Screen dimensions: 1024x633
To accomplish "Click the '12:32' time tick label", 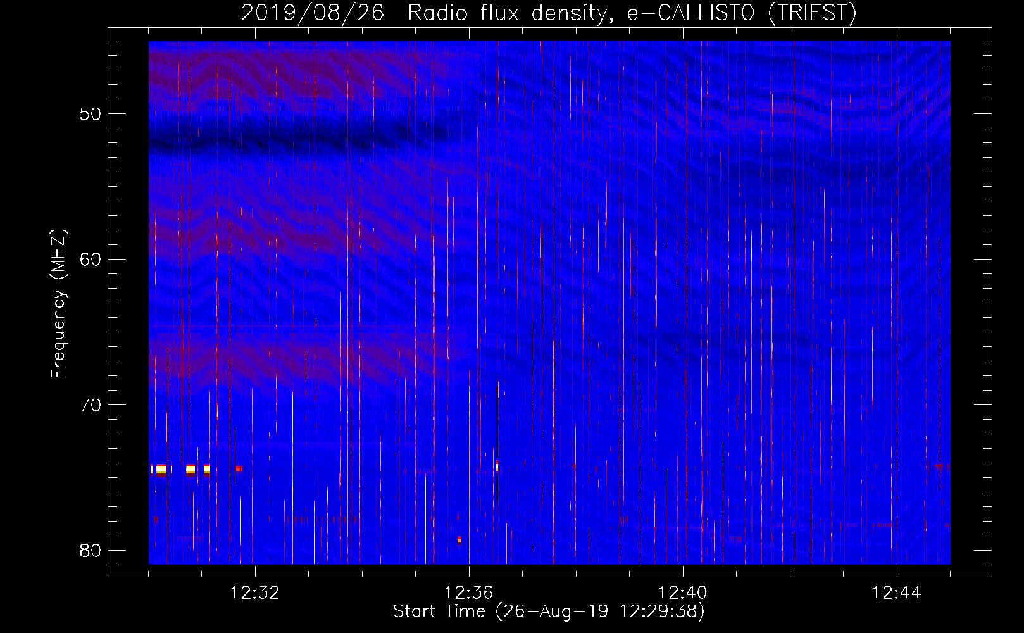I will (255, 593).
